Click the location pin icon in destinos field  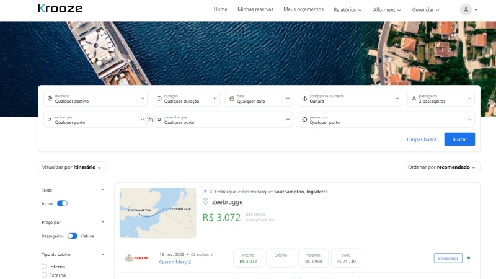click(50, 99)
